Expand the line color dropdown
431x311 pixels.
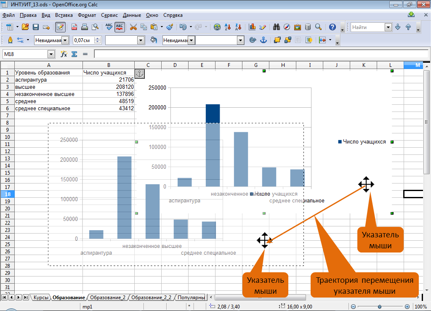pyautogui.click(x=141, y=40)
